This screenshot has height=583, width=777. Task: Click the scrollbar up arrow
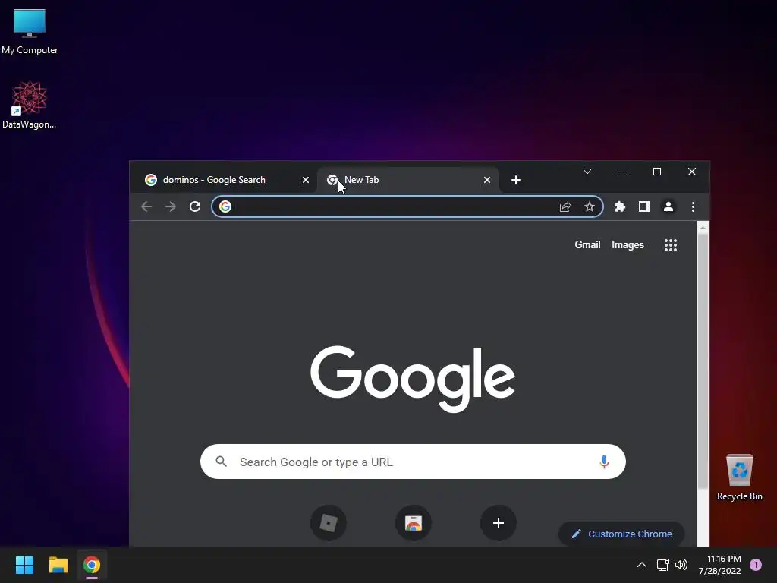click(x=703, y=228)
